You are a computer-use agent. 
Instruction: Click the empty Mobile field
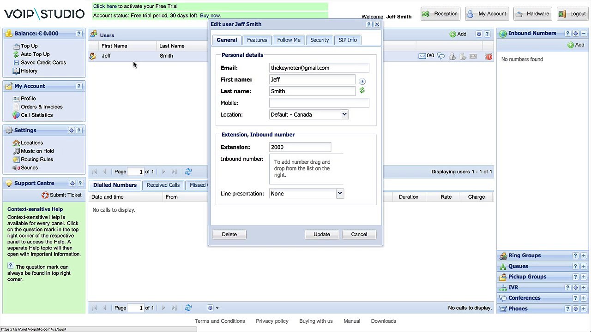pyautogui.click(x=319, y=103)
